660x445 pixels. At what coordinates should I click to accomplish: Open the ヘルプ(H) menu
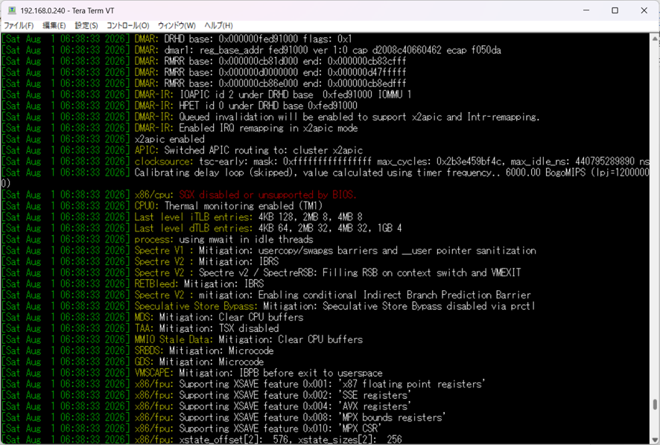point(218,25)
